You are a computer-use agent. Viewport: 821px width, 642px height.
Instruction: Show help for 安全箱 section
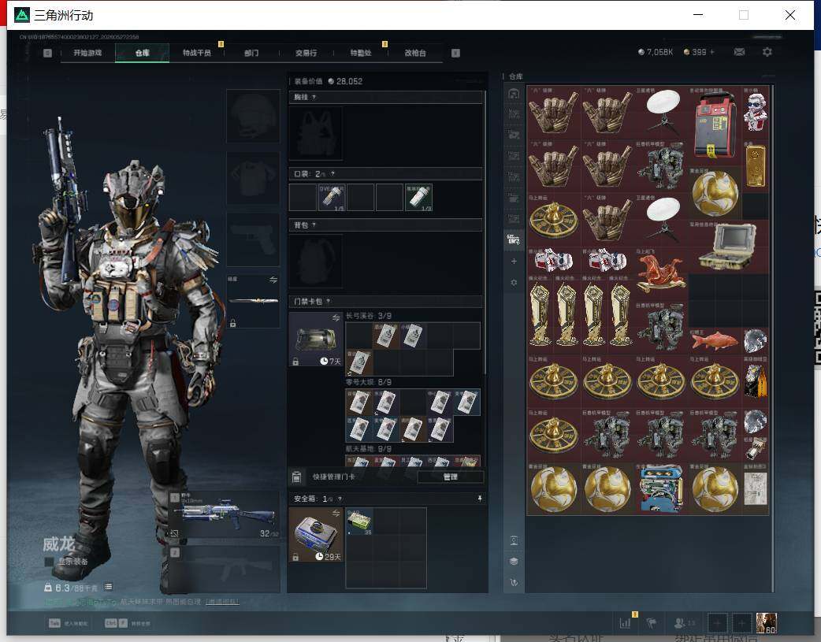340,499
